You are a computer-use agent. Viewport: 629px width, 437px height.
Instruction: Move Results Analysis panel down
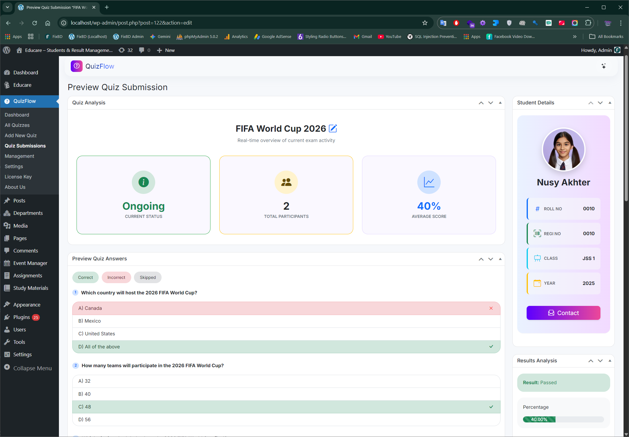(x=600, y=361)
